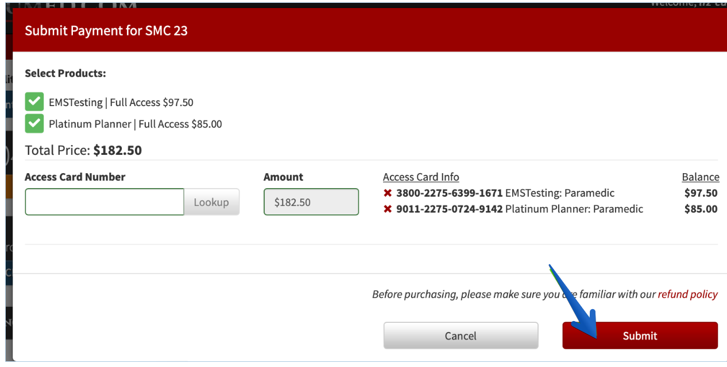727x367 pixels.
Task: Click the $97.50 balance value
Action: (x=701, y=193)
